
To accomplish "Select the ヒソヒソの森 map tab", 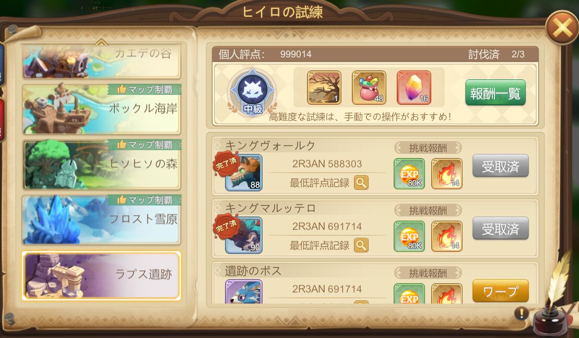I will 101,165.
